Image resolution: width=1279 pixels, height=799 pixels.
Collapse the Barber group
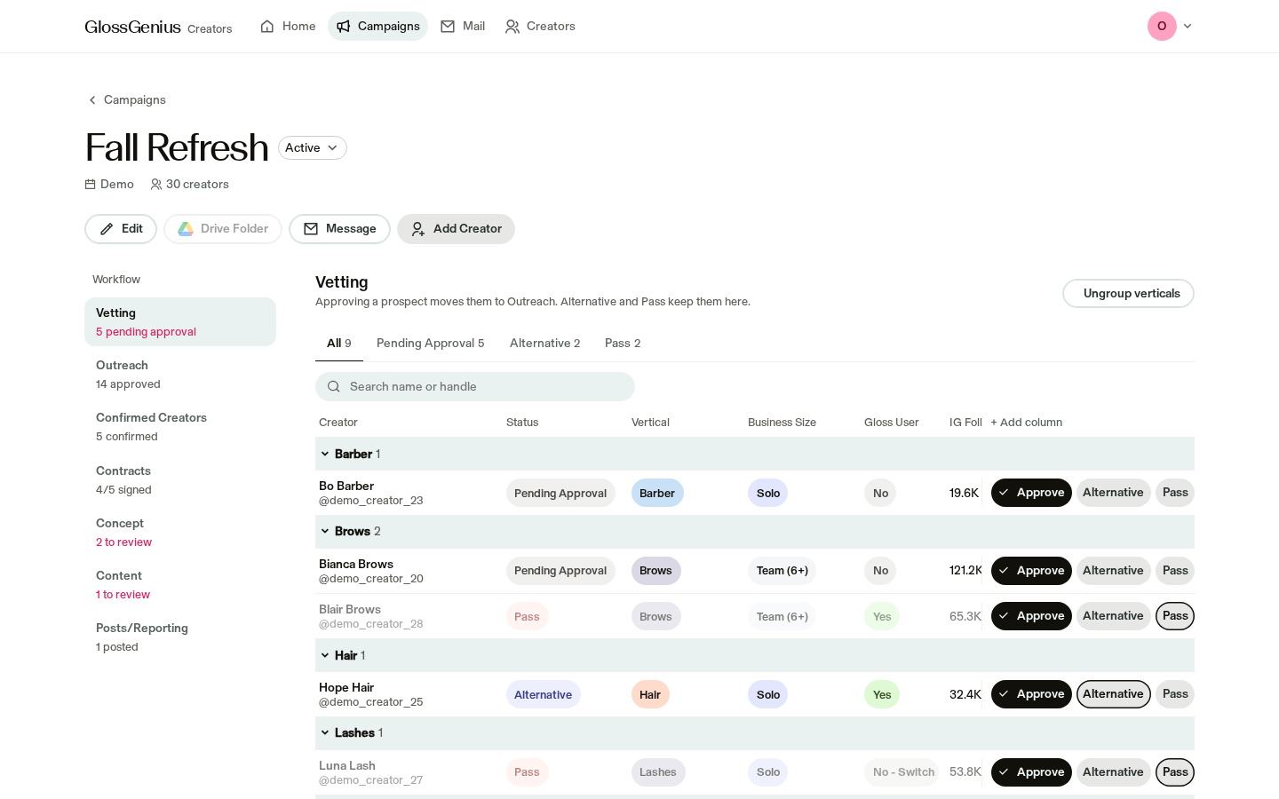(x=325, y=455)
